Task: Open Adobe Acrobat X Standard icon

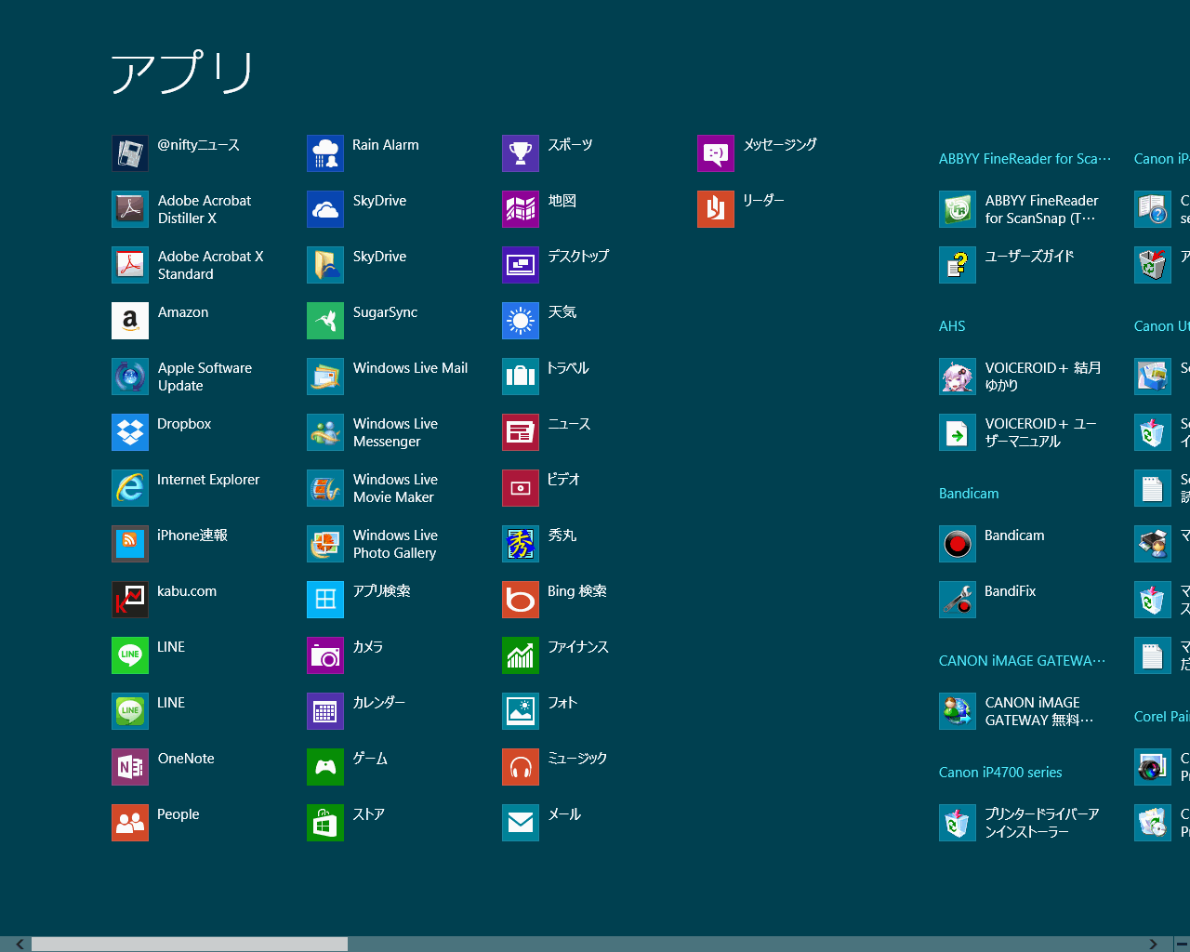Action: [x=130, y=265]
